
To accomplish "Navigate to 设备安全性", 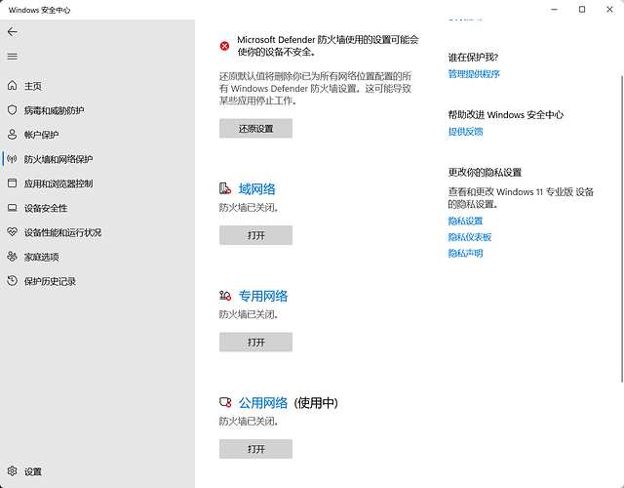I will tap(46, 208).
